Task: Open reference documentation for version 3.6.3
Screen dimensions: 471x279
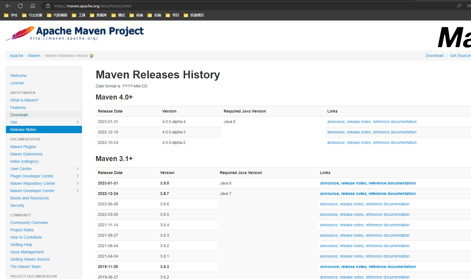Action: coord(392,267)
